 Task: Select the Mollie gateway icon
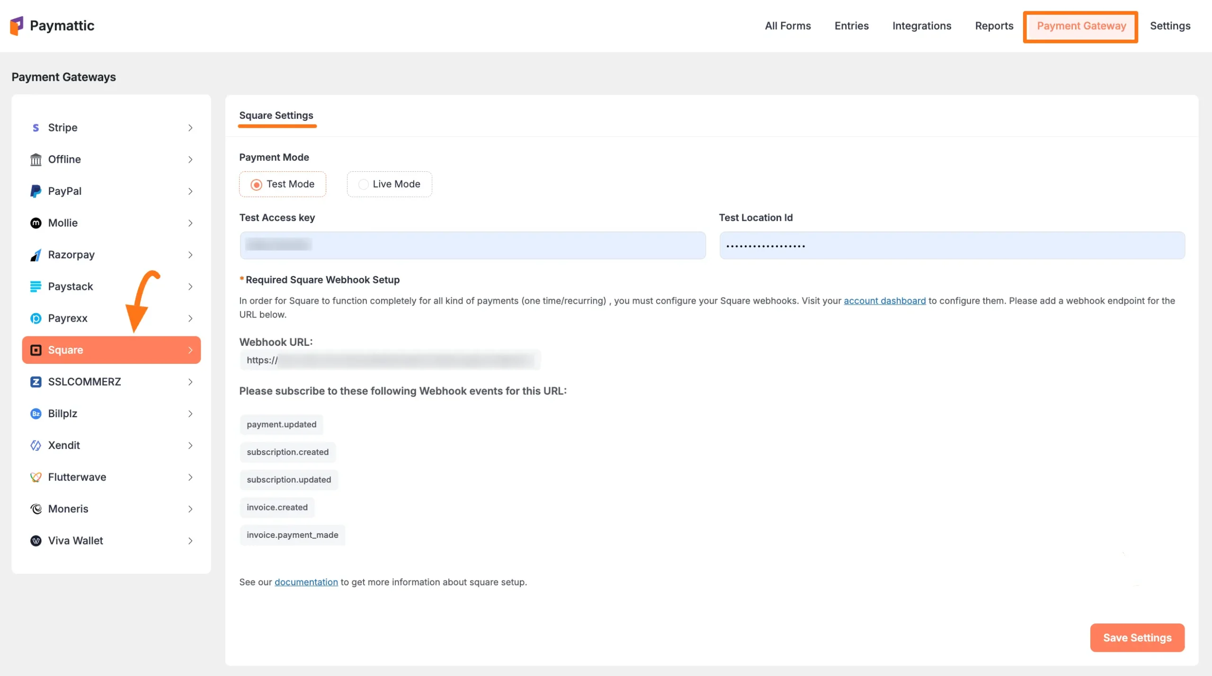coord(36,223)
